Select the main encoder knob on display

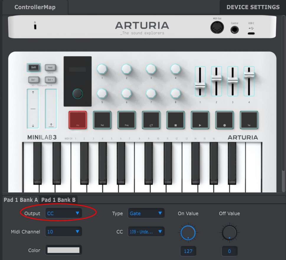[x=78, y=94]
